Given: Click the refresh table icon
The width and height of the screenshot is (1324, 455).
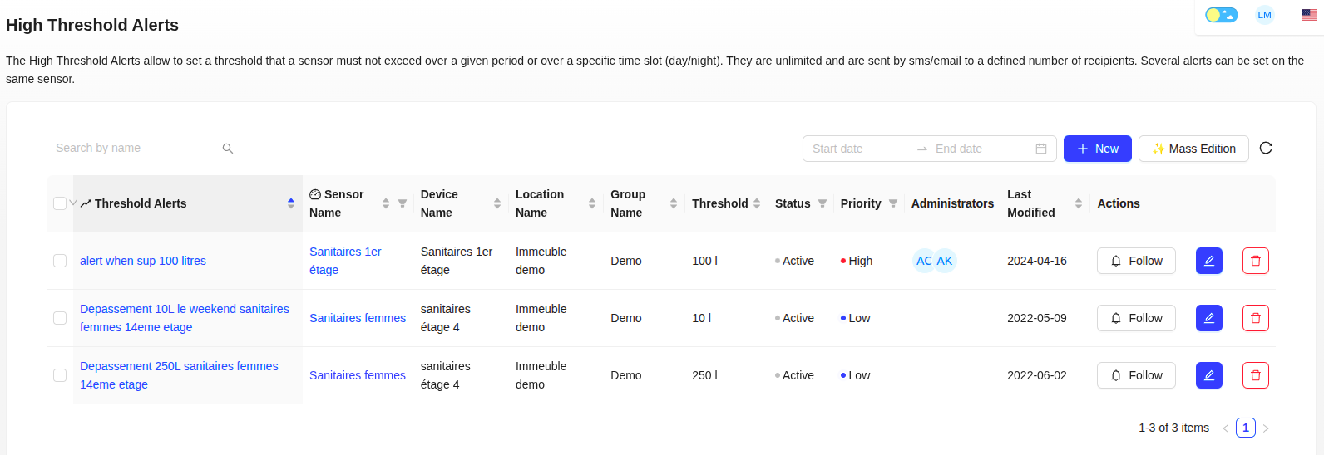Looking at the screenshot, I should (x=1266, y=148).
